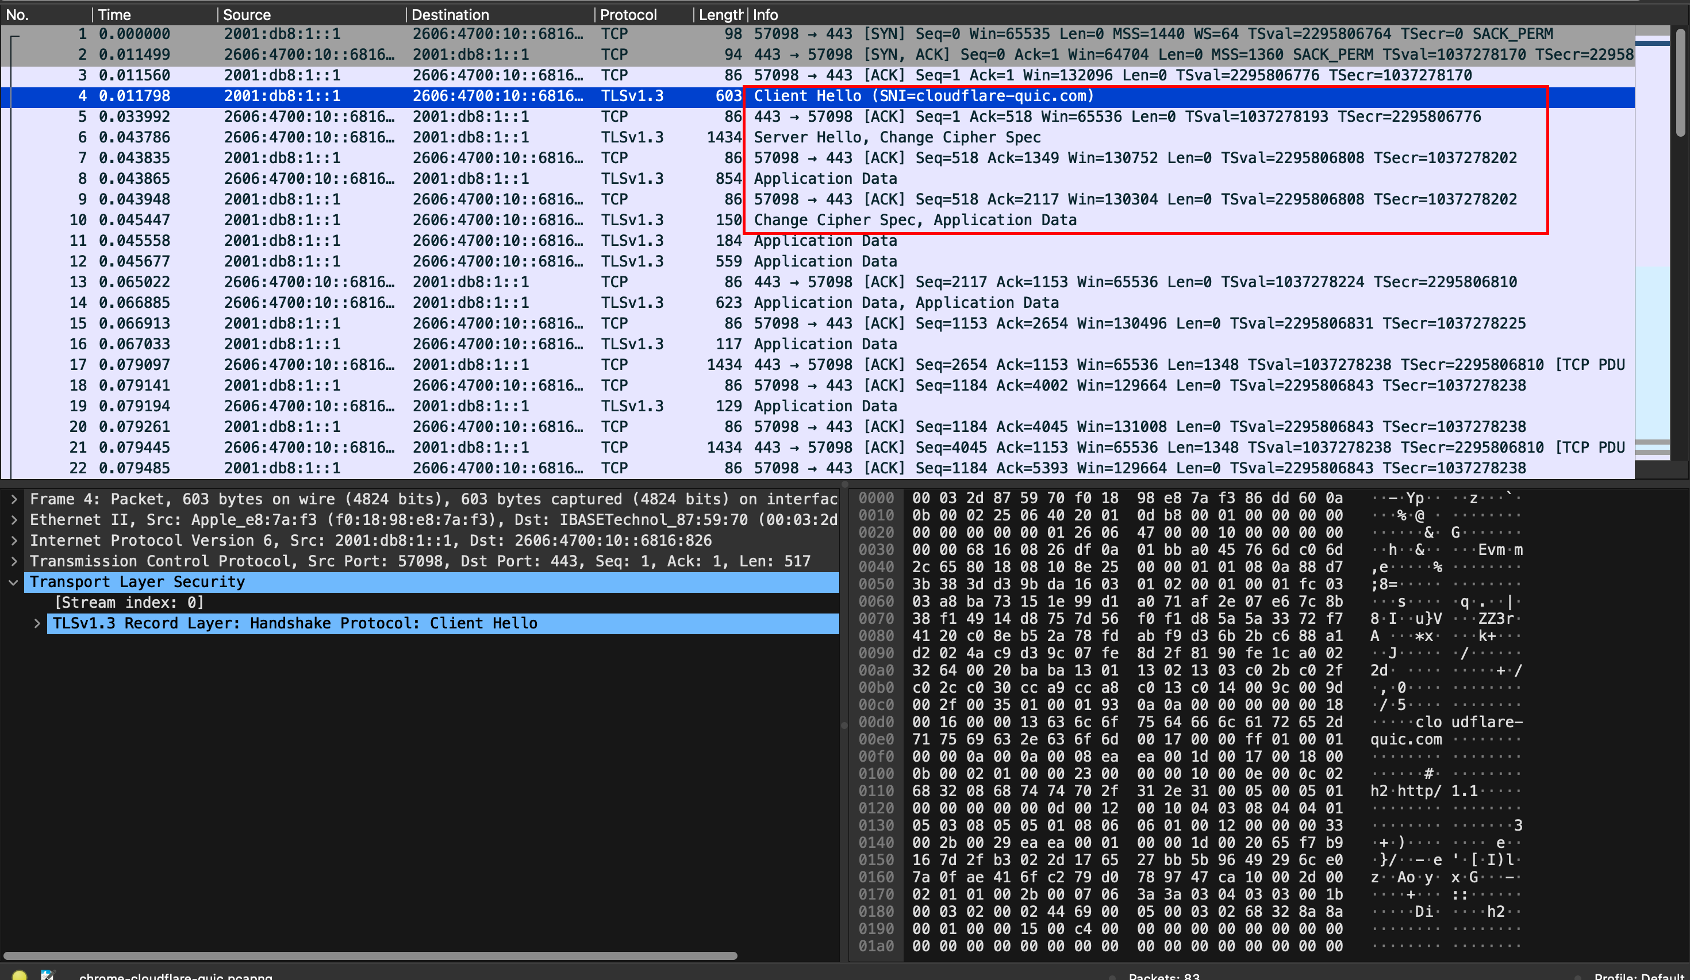Open capture file properties icon in status bar
This screenshot has height=980, width=1690.
(48, 975)
